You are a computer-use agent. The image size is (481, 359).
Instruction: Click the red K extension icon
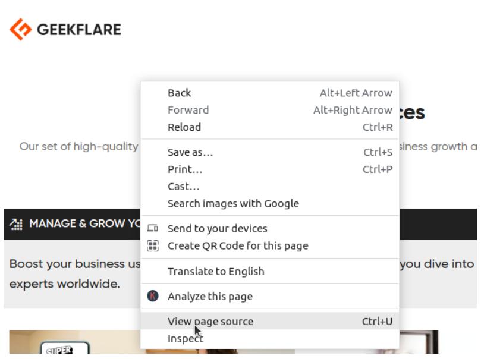[153, 296]
